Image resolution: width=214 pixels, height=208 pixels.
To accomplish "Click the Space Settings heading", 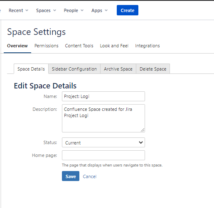I will 36,32.
